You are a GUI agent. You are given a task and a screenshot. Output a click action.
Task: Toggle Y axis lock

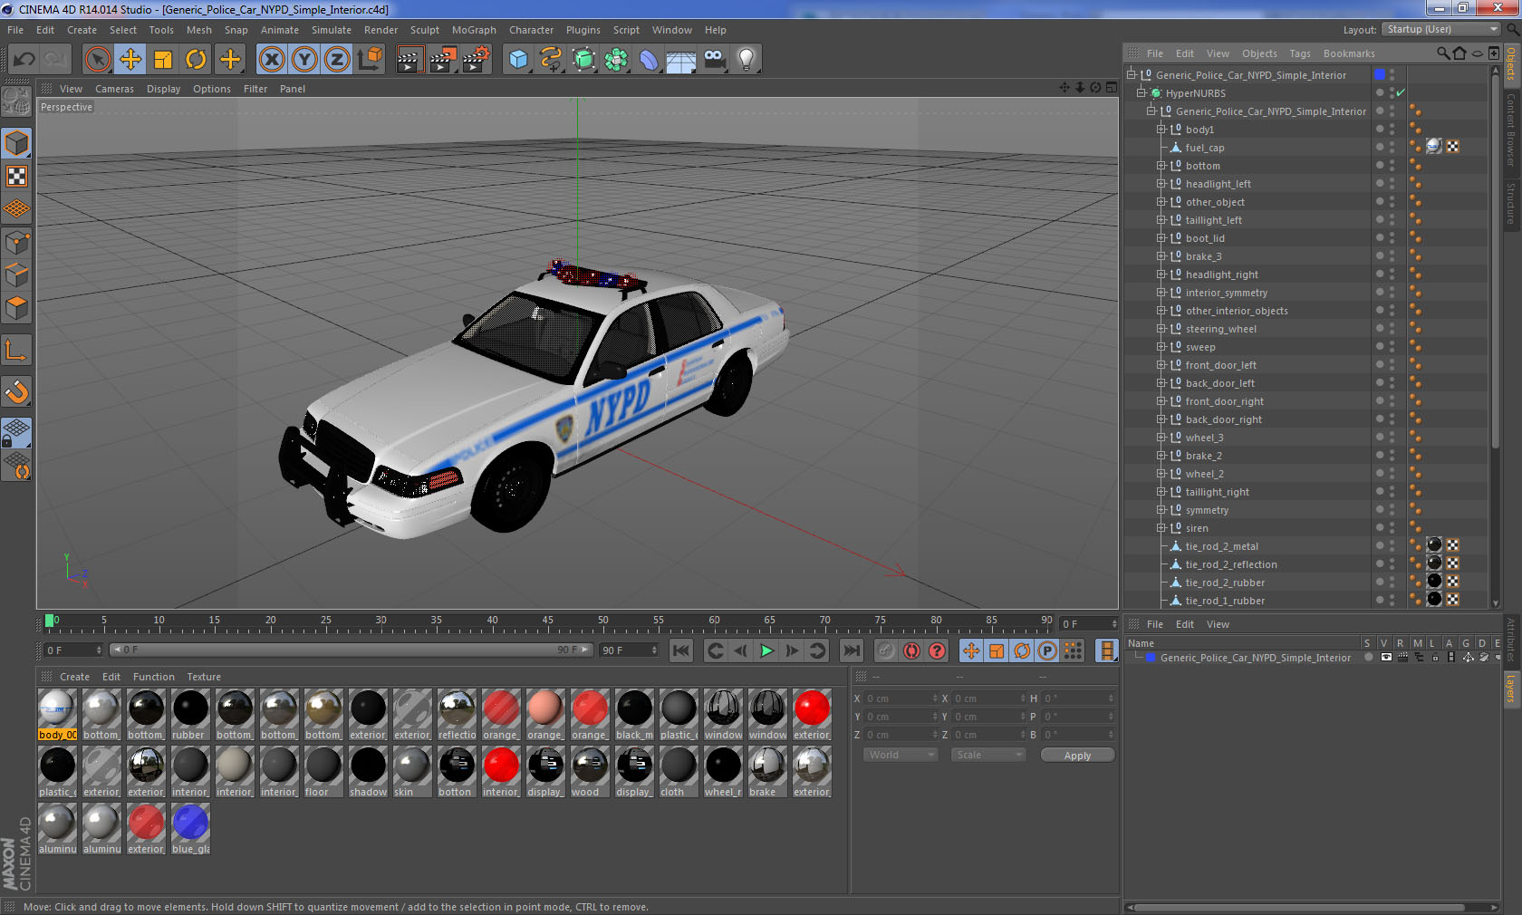point(304,60)
